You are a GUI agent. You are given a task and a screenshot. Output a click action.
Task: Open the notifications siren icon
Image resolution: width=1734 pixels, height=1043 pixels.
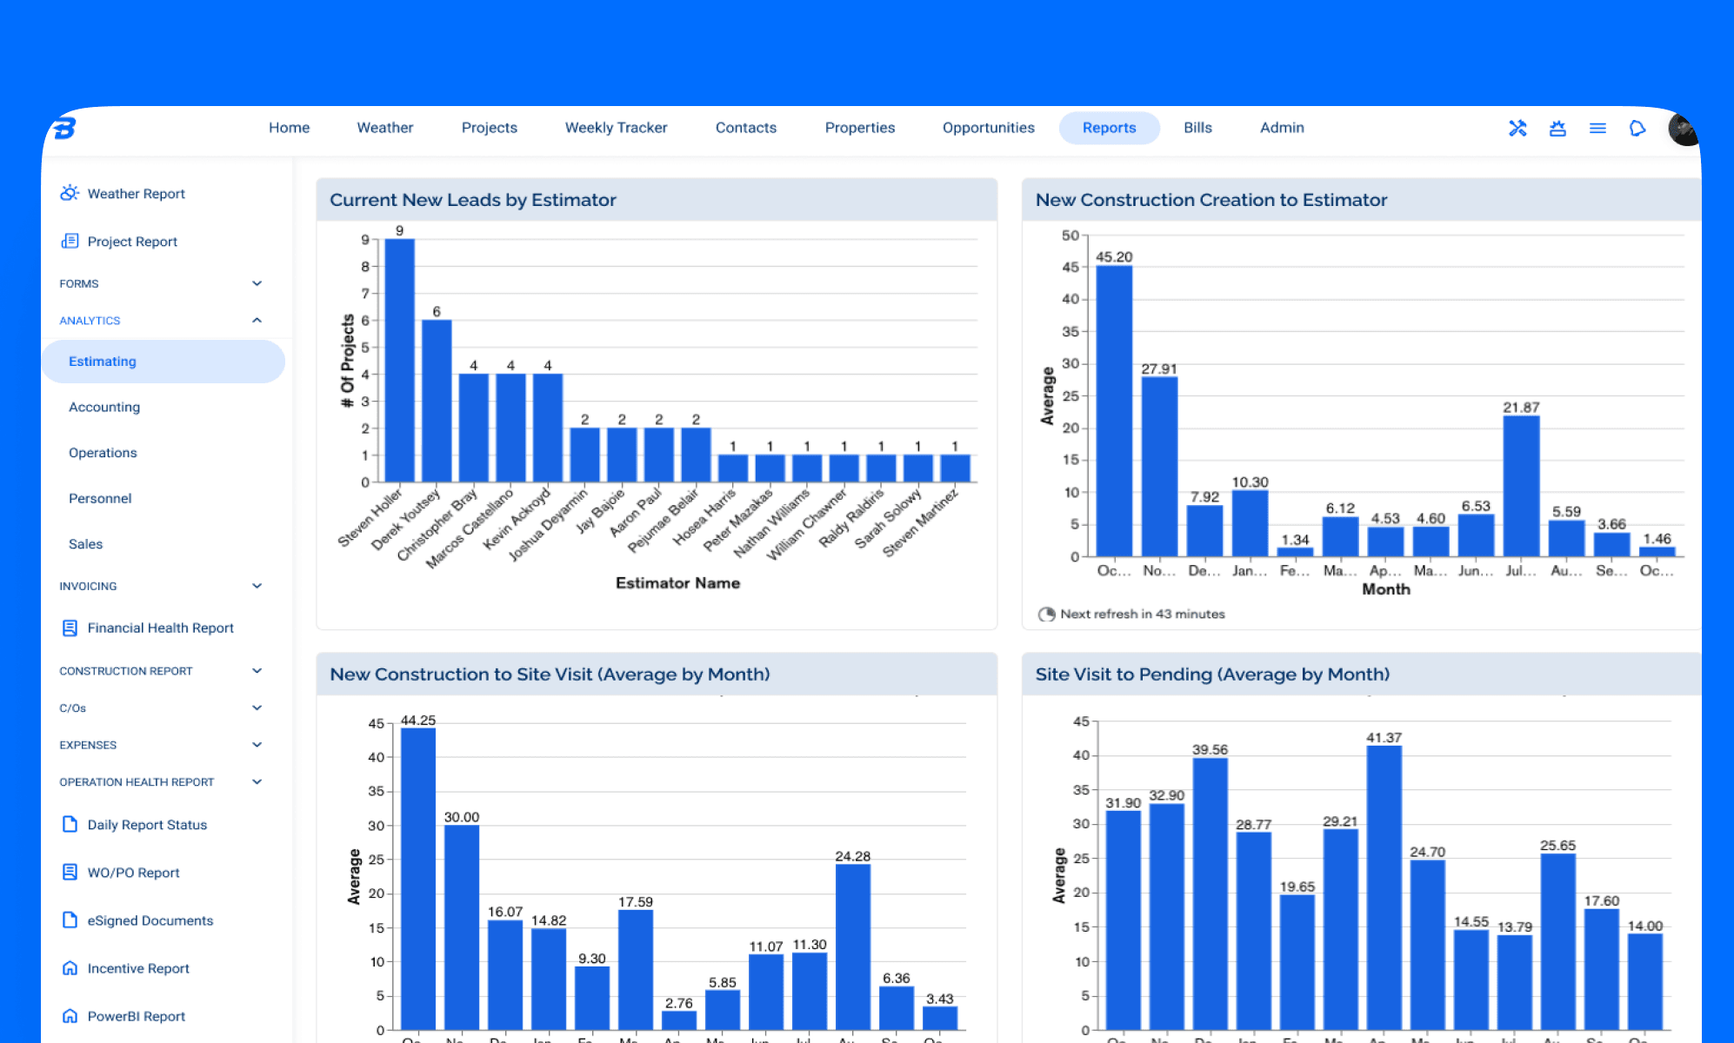pos(1557,128)
